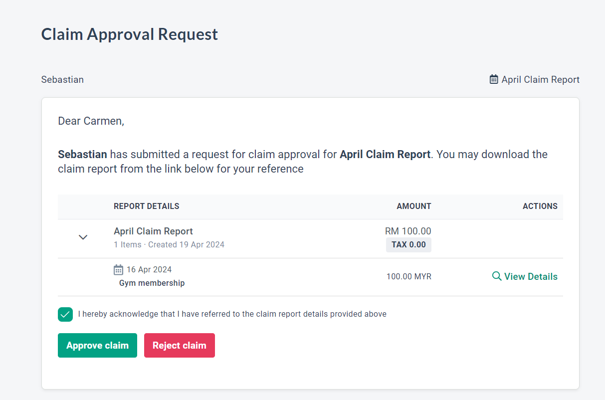Click the Claim Approval Request heading
The width and height of the screenshot is (605, 400).
coord(129,34)
